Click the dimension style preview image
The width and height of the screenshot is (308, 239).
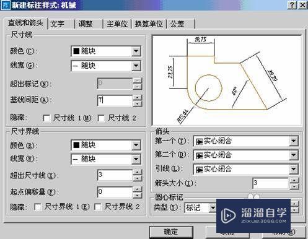pos(227,80)
